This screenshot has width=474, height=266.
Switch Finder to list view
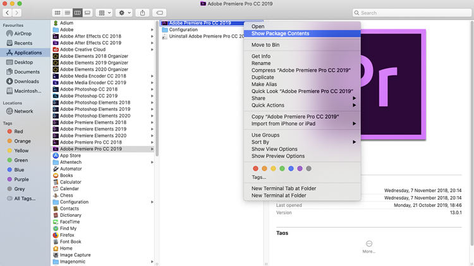(68, 13)
